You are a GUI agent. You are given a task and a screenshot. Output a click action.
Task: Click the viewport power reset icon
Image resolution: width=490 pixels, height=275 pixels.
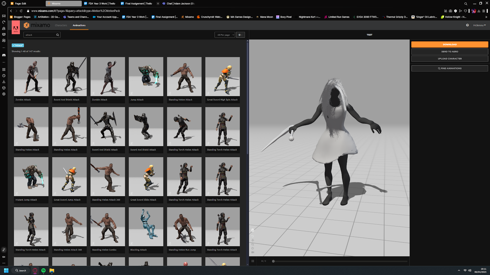coord(253,248)
